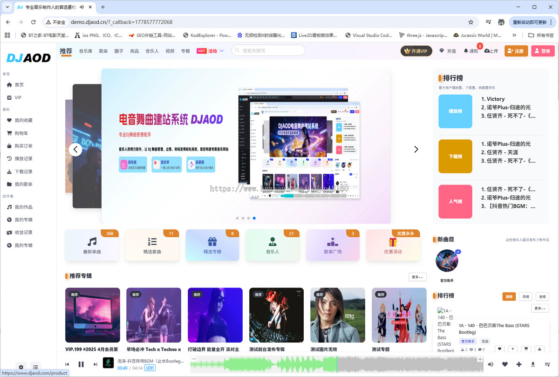Open 官方助手 artist avatar
This screenshot has height=377, width=559.
click(x=447, y=261)
